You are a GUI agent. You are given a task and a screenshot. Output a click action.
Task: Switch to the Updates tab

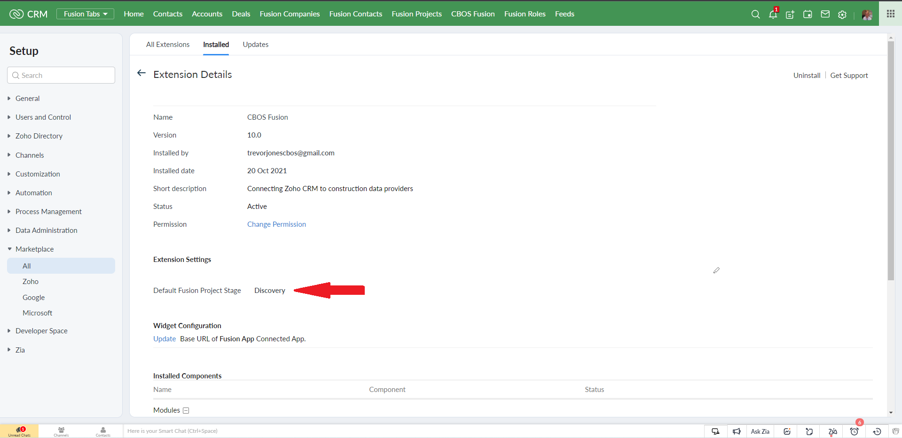[x=256, y=45]
